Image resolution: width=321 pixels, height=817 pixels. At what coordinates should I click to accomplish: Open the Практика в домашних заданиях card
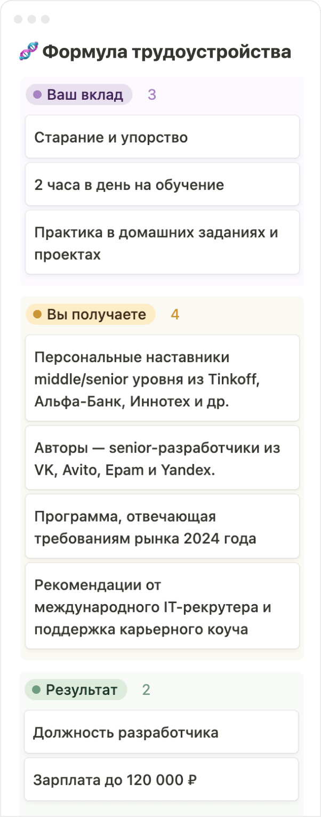pyautogui.click(x=163, y=243)
